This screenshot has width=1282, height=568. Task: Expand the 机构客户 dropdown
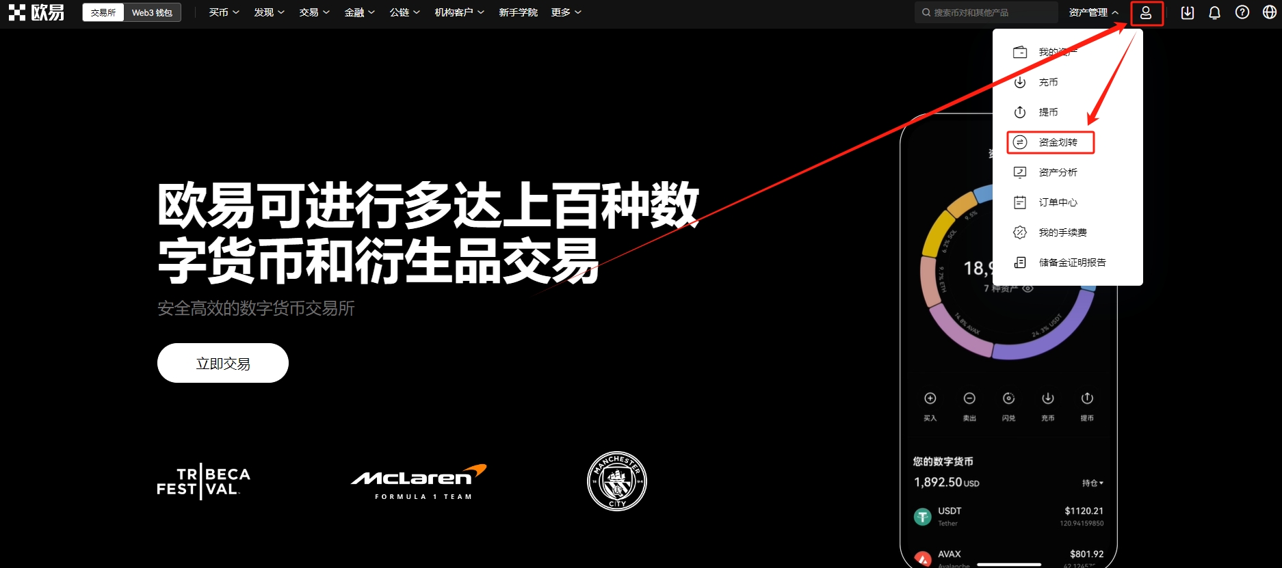460,12
